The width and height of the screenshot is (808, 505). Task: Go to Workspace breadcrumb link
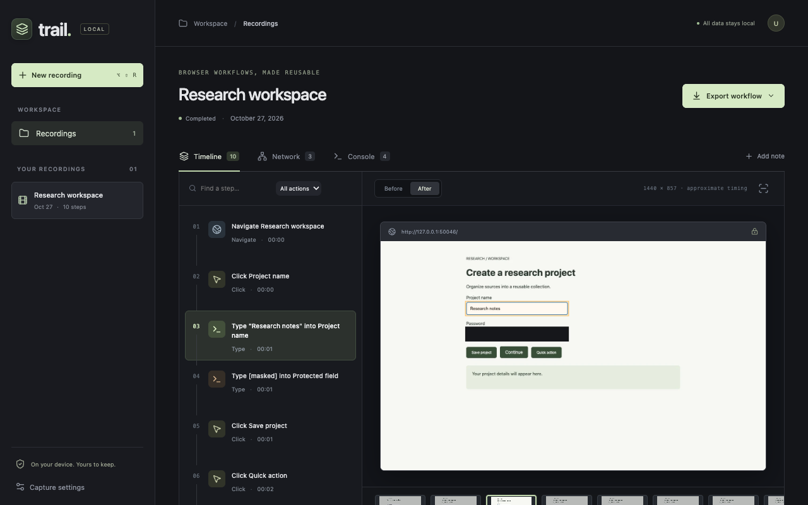210,23
